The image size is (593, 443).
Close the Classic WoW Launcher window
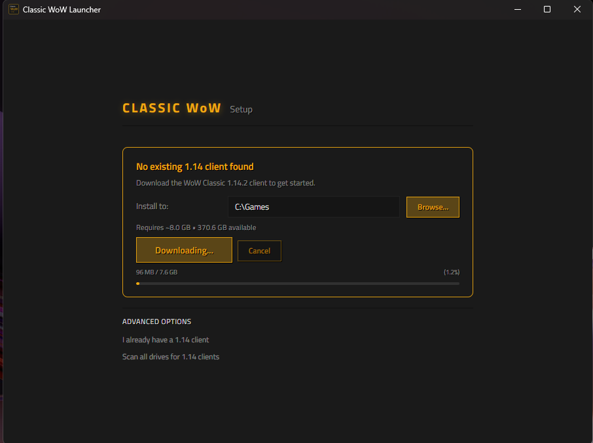pos(577,9)
